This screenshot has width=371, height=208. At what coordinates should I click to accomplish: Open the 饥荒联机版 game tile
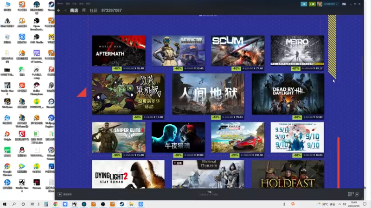[x=128, y=94]
